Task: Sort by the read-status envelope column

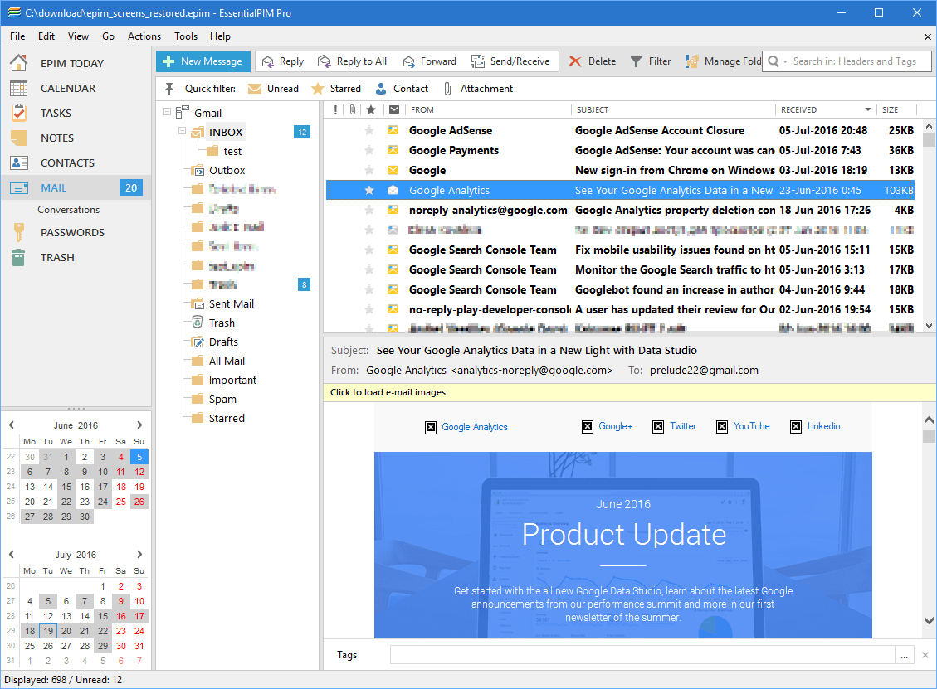Action: tap(393, 109)
